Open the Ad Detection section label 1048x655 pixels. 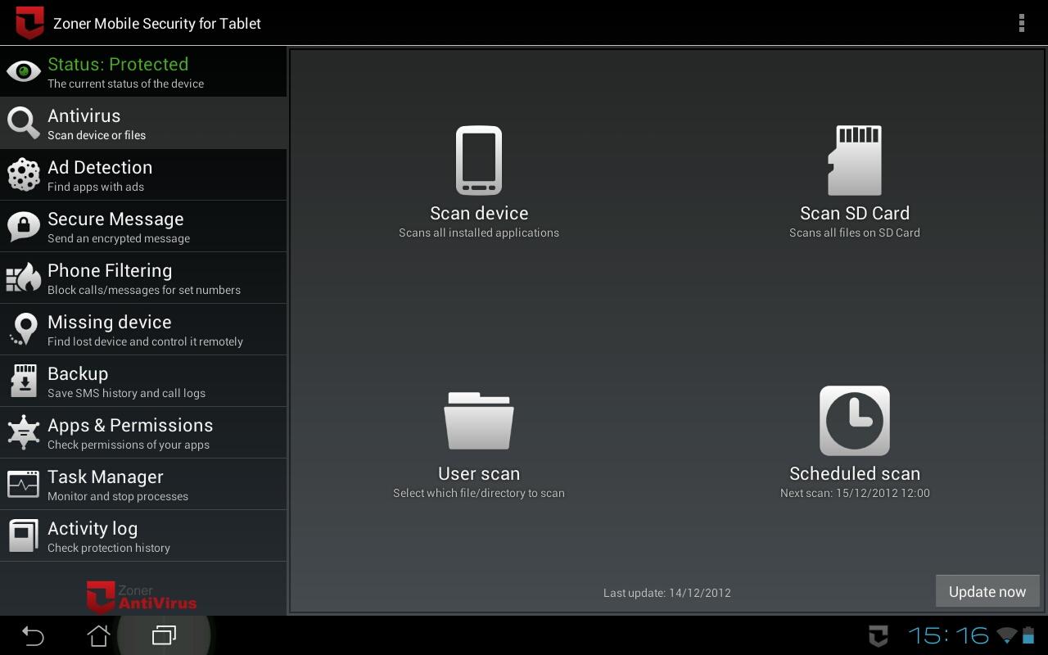tap(100, 167)
